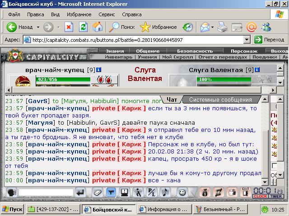Send message with the enter arrow icon
289x216 pixels.
(x=80, y=193)
